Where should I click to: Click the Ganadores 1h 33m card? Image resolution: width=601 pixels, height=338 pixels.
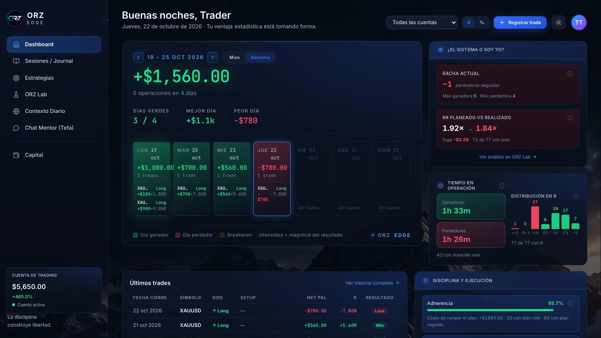[x=471, y=207]
